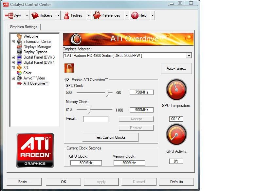This screenshot has width=275, height=191.
Task: Click the Color wheel icon
Action: pos(19,73)
